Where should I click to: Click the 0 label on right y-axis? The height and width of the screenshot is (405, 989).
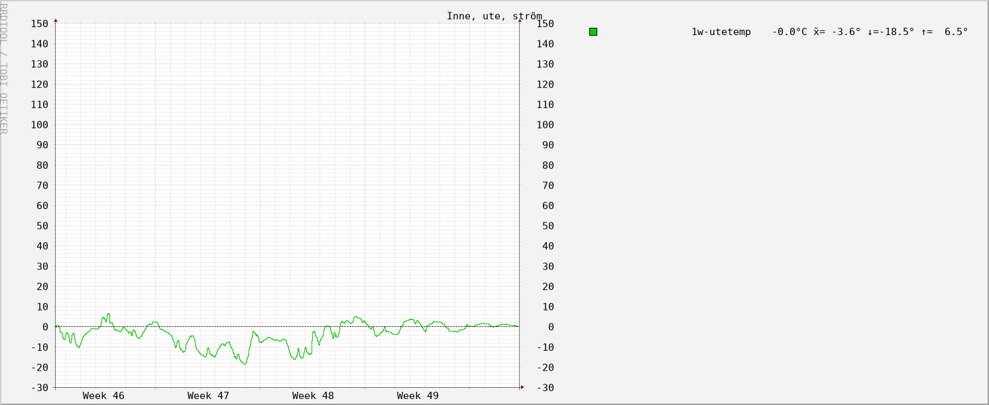(550, 327)
